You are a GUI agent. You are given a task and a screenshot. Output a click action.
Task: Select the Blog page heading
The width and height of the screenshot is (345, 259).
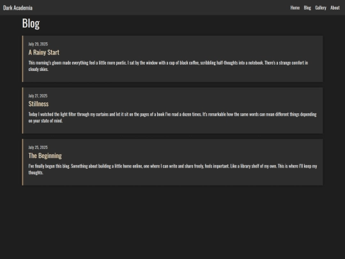pos(31,24)
